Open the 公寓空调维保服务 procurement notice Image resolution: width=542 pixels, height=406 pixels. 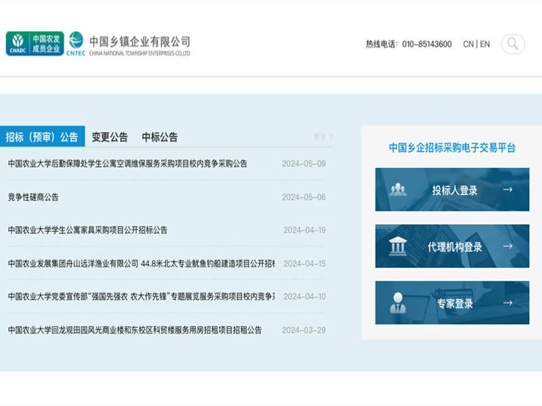[127, 164]
